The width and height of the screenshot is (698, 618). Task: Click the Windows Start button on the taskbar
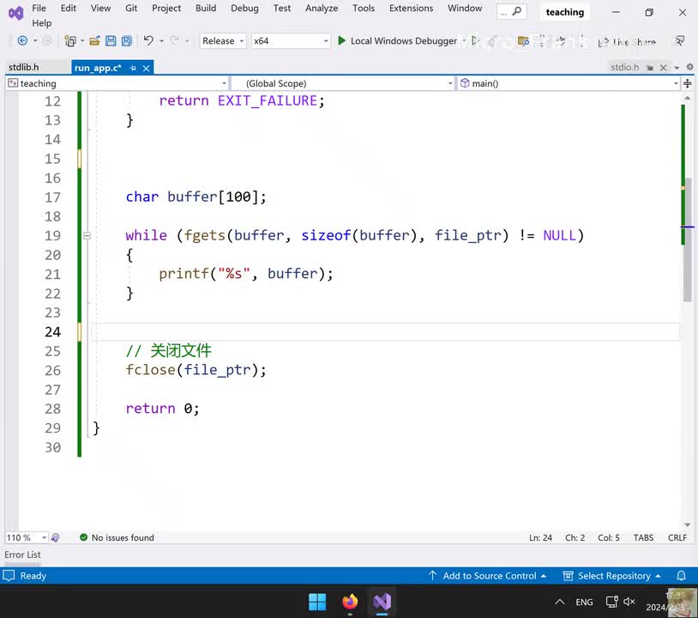pos(317,602)
